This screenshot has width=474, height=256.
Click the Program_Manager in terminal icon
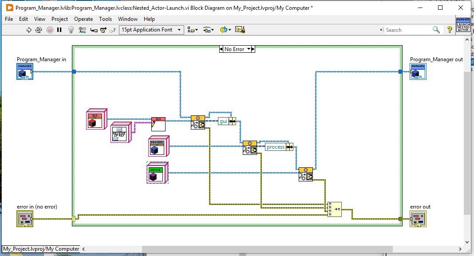[25, 71]
